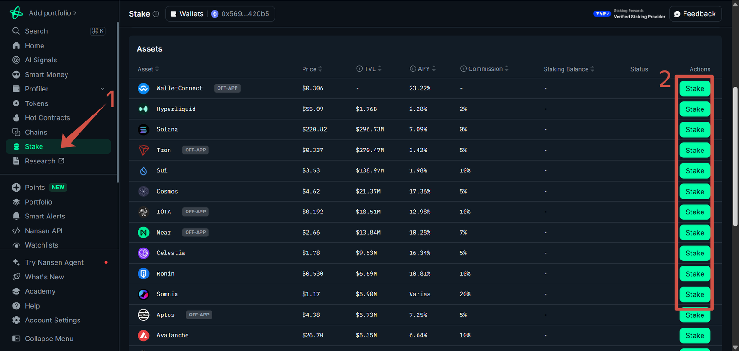Sort assets by Price column
Screen dimensions: 739x351
[x=312, y=69]
